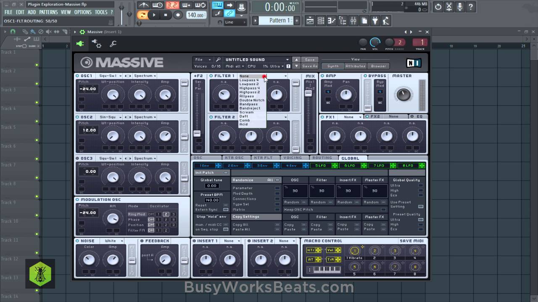Click the NI logo in Massive
The height and width of the screenshot is (302, 538).
pyautogui.click(x=414, y=63)
